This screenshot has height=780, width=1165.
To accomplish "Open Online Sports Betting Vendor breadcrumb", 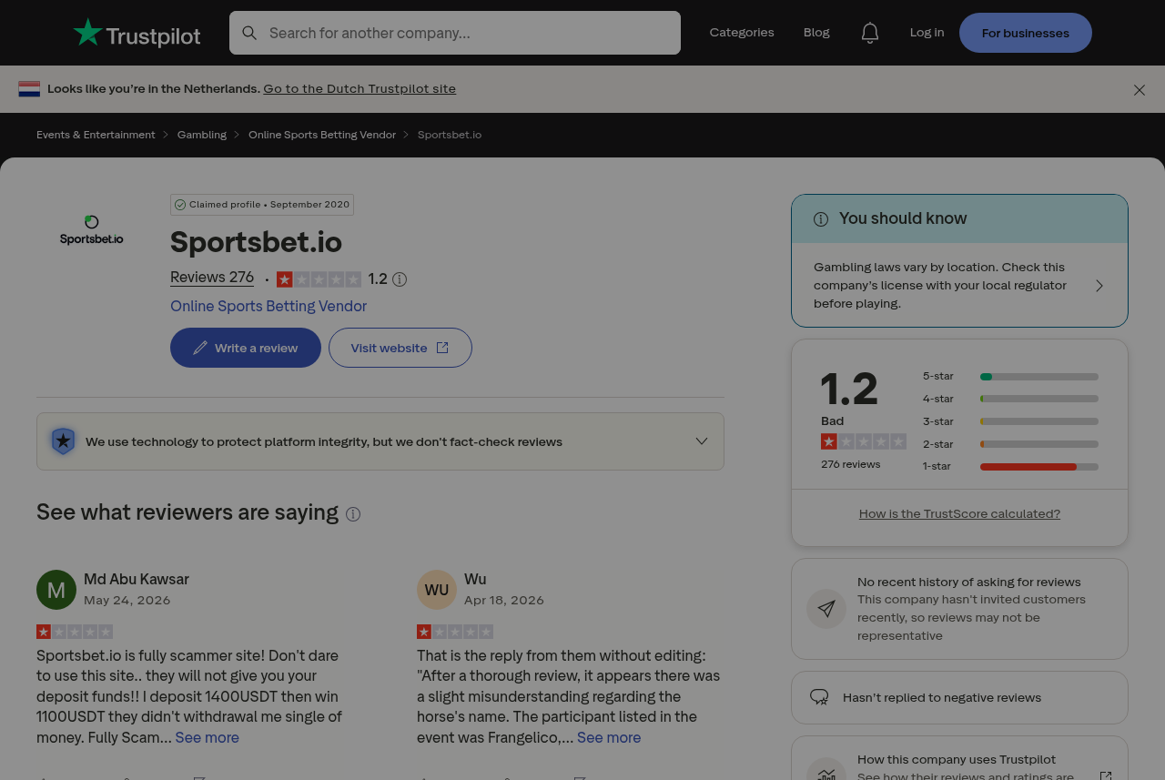I will click(x=322, y=135).
